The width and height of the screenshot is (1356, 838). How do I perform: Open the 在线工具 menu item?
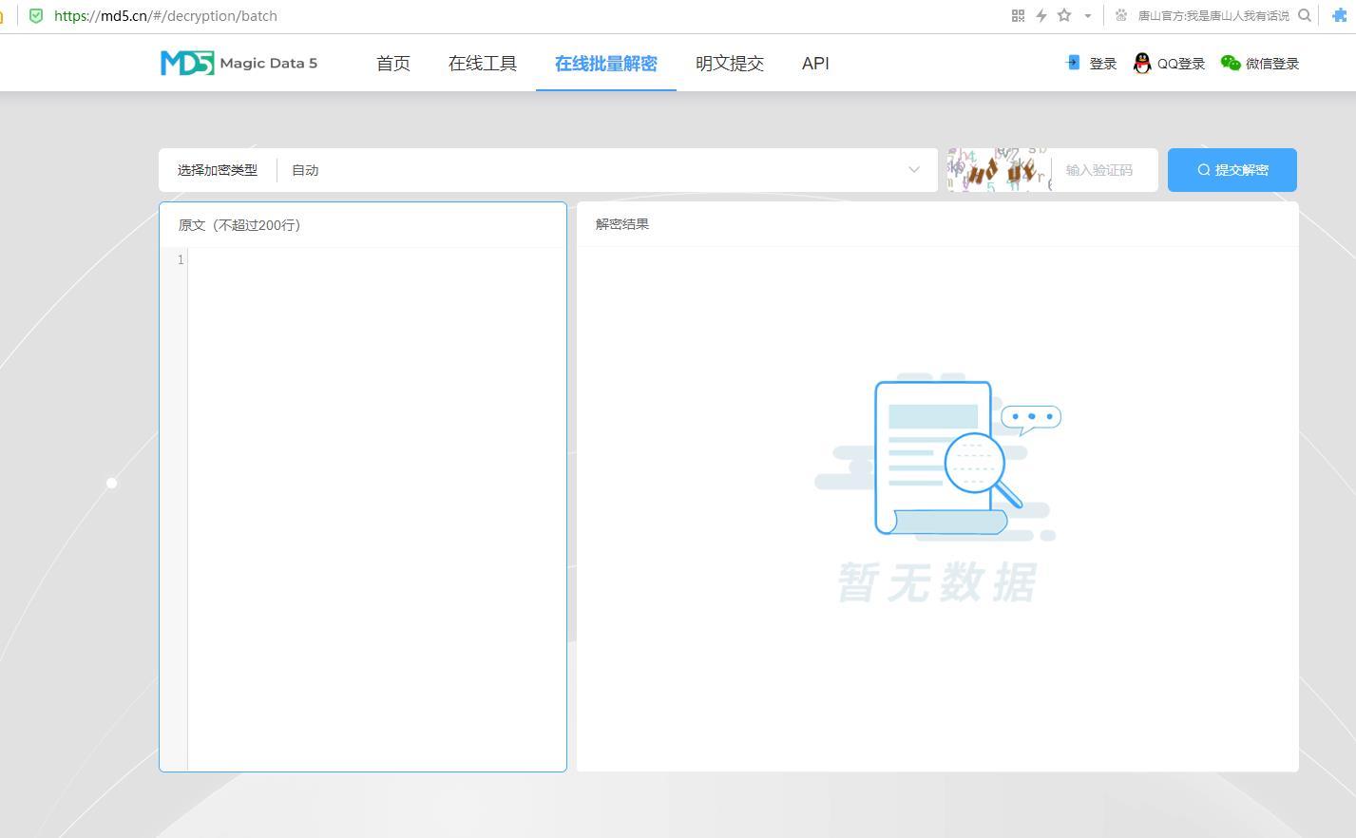483,64
